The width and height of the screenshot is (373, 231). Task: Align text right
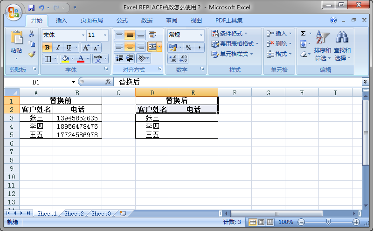coord(141,47)
